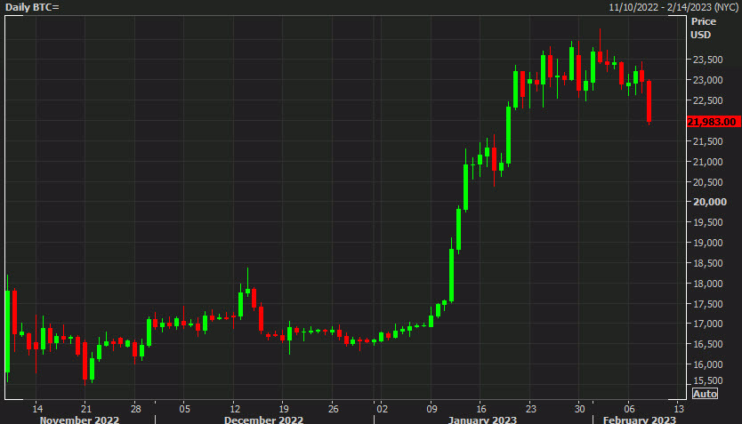Click the February 2023 month label
The height and width of the screenshot is (424, 742).
[x=640, y=420]
